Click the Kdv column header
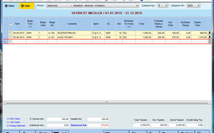214x133 pixels. click(119, 24)
